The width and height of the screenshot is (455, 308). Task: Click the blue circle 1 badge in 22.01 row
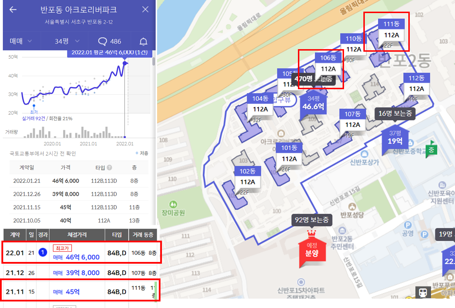pyautogui.click(x=43, y=252)
